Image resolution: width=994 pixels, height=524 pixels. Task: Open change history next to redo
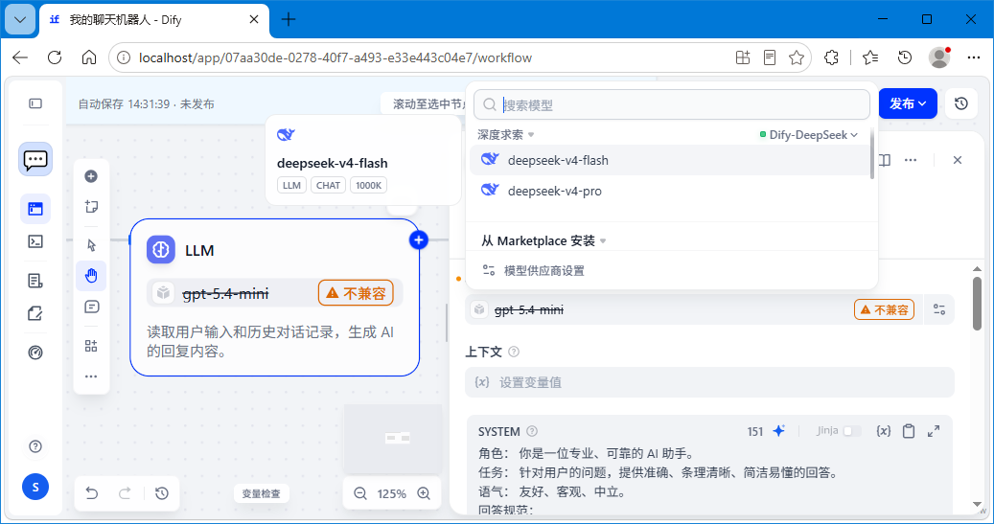tap(162, 493)
